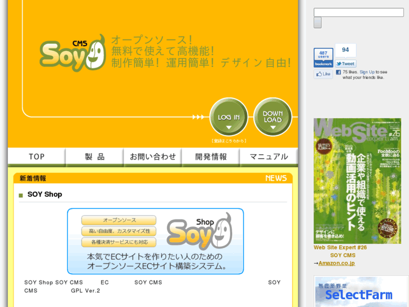This screenshot has width=409, height=307.
Task: Open the LOG IN round button
Action: tap(229, 117)
